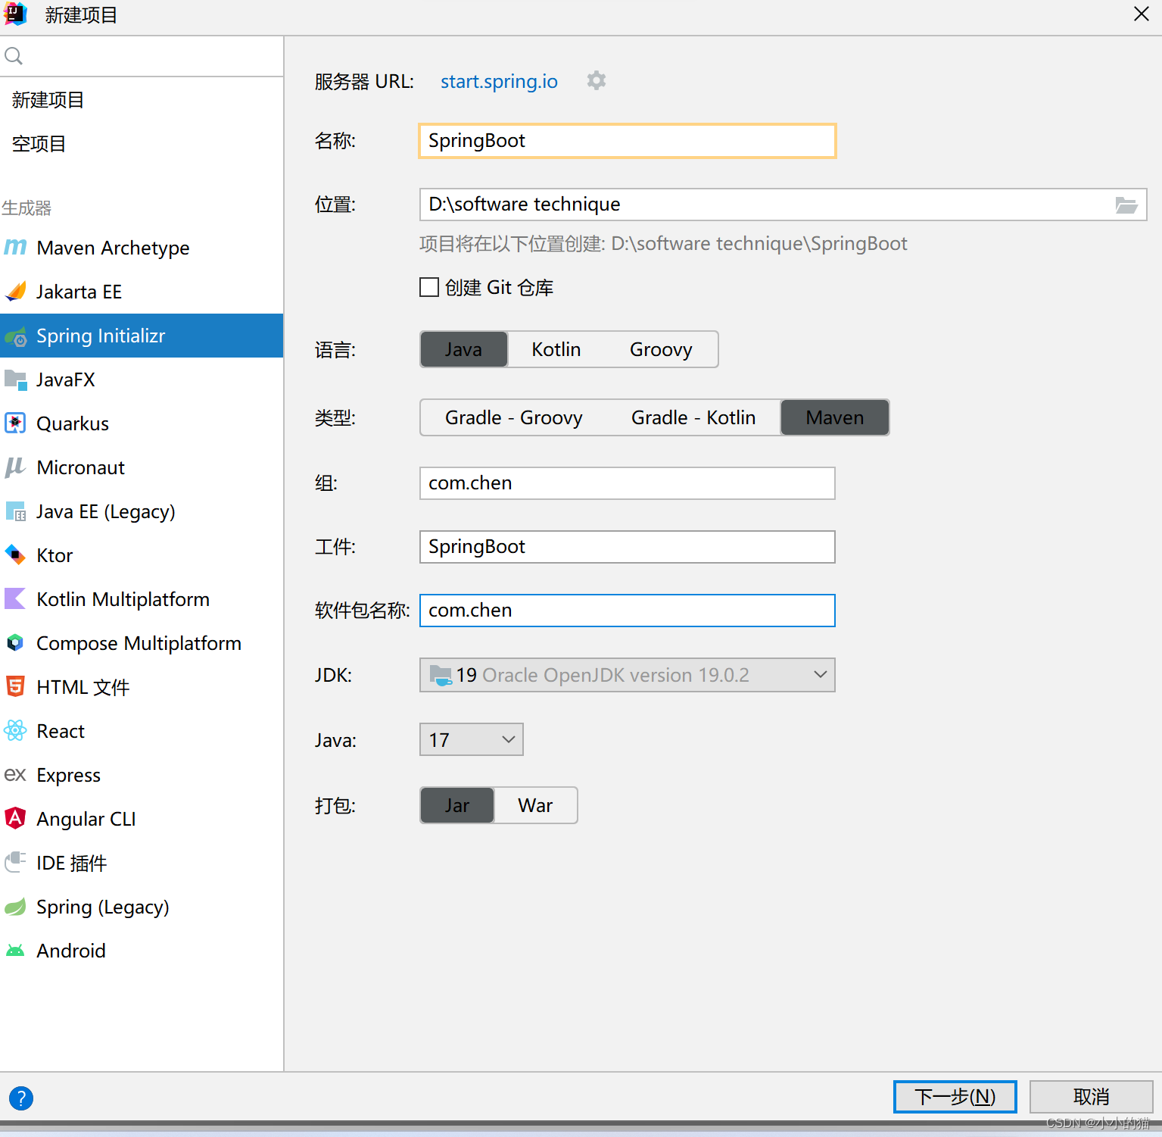Select the Micronaut generator
This screenshot has height=1137, width=1162.
[80, 467]
